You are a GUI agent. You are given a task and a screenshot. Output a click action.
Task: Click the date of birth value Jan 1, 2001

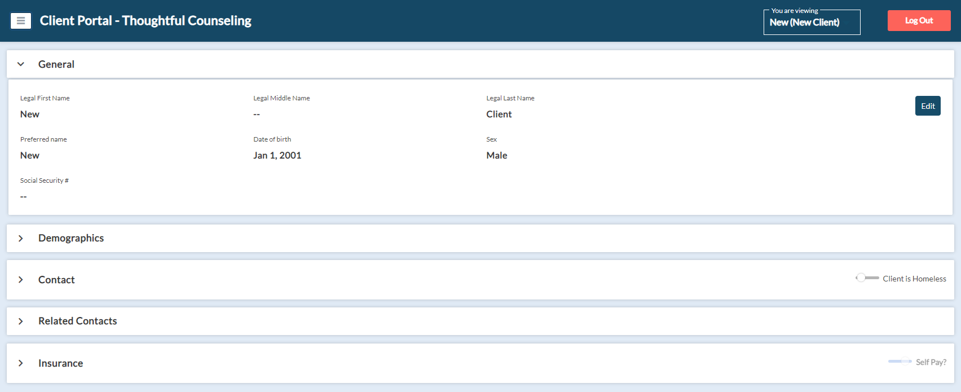click(x=277, y=156)
